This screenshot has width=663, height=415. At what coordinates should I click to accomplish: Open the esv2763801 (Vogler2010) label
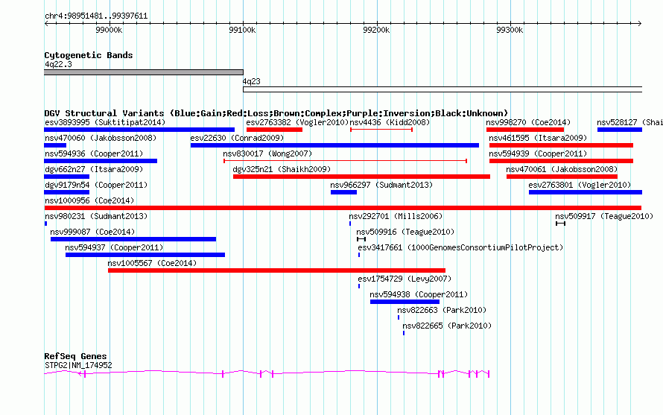580,185
